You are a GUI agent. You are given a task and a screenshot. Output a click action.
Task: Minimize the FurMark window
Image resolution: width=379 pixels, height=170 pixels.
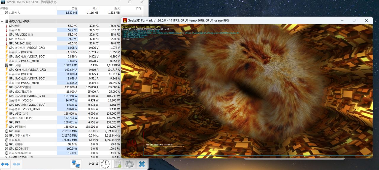[342, 20]
